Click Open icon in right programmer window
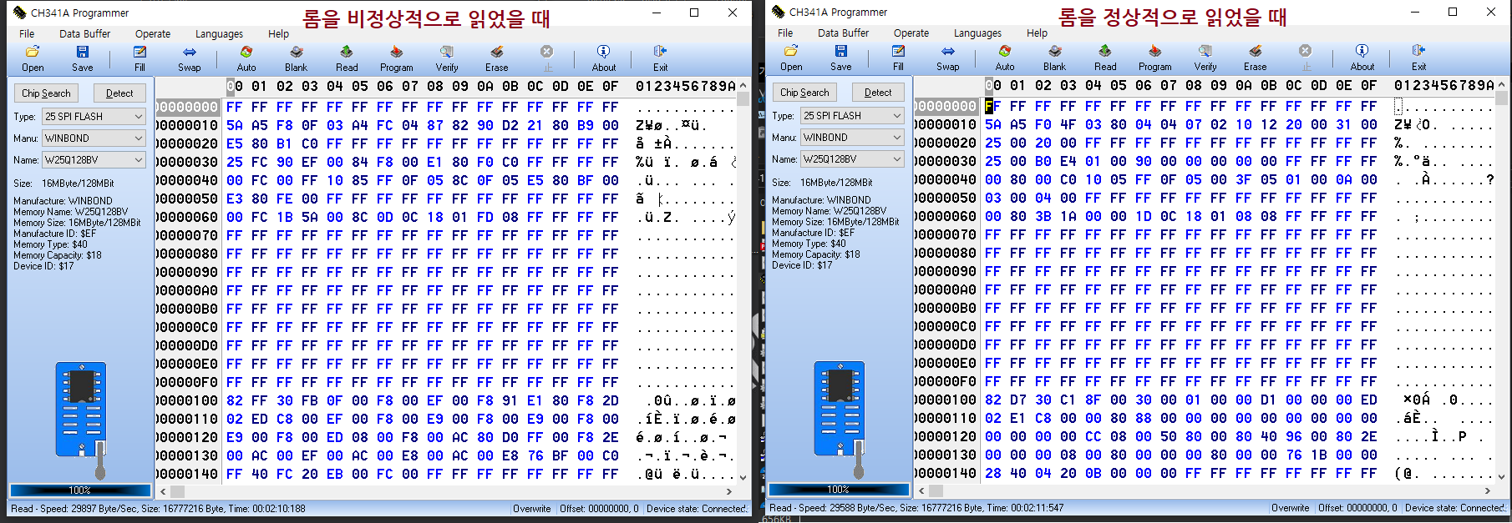The width and height of the screenshot is (1512, 523). tap(791, 58)
